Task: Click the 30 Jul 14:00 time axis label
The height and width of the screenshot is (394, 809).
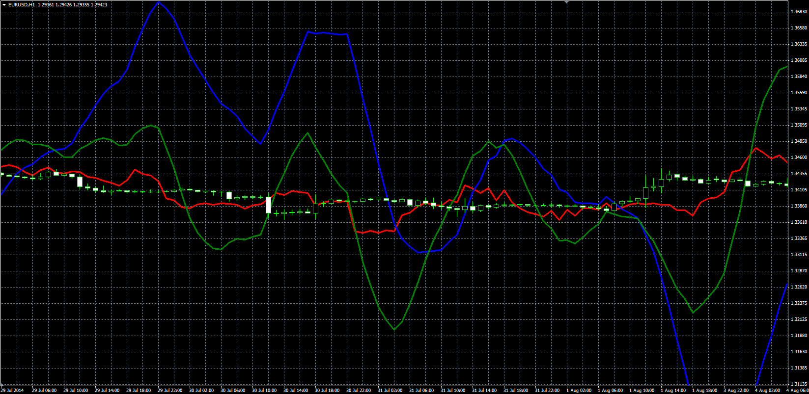Action: point(296,391)
